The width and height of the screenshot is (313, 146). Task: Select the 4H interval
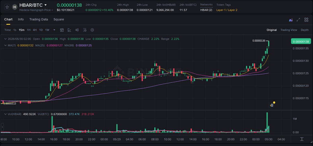(x=35, y=30)
